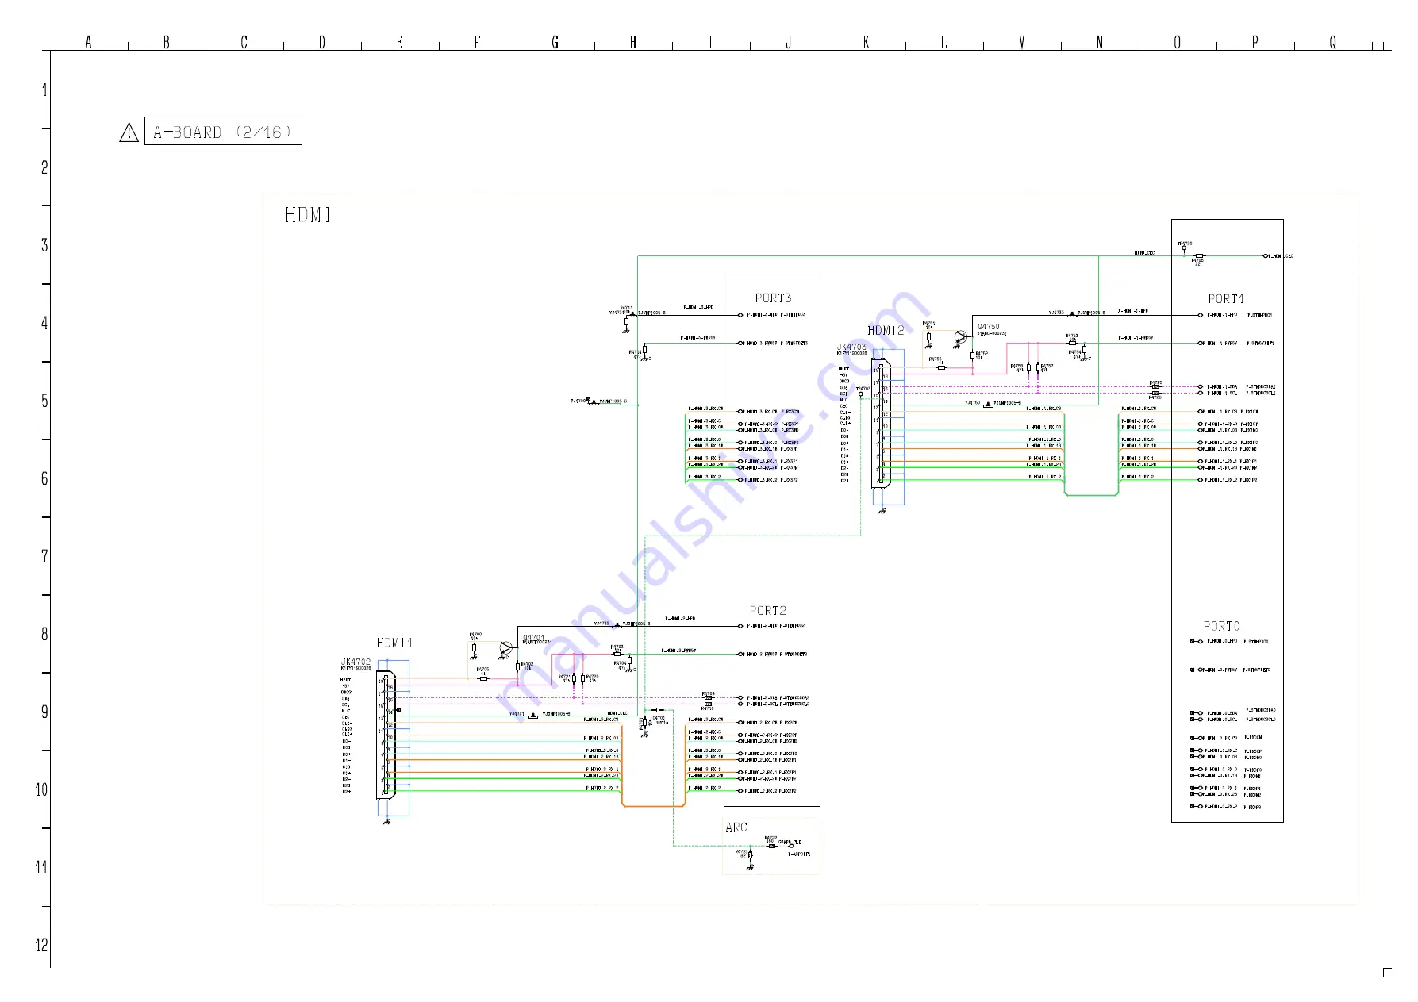
Task: Select the 'Q4750' reference label
Action: pyautogui.click(x=989, y=327)
